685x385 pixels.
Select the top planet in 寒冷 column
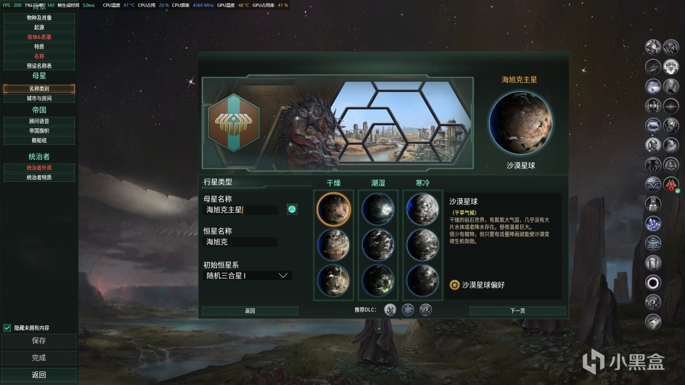pos(422,209)
